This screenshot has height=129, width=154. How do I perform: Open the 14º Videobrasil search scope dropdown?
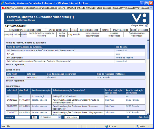coord(60,117)
